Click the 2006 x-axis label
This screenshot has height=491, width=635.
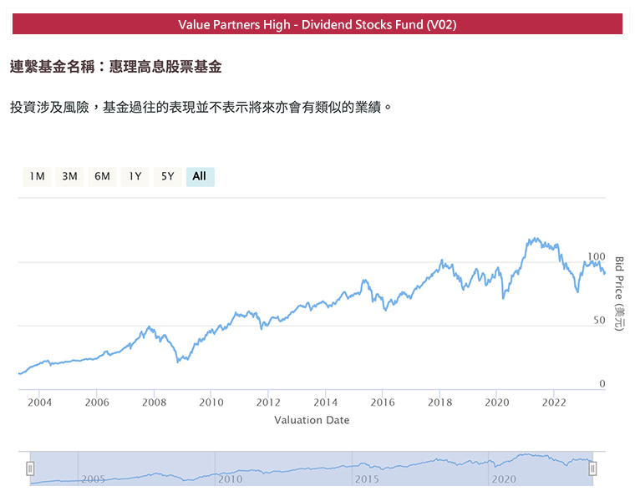click(x=97, y=402)
